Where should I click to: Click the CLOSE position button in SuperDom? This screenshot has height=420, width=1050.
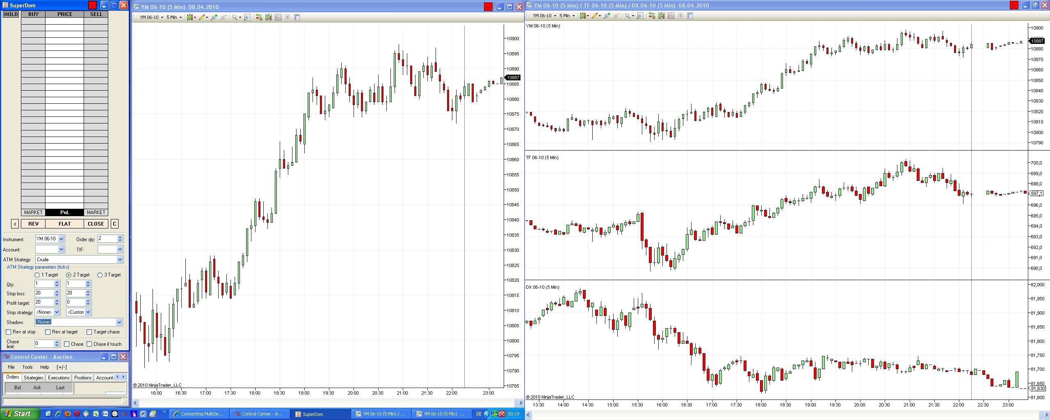point(96,224)
